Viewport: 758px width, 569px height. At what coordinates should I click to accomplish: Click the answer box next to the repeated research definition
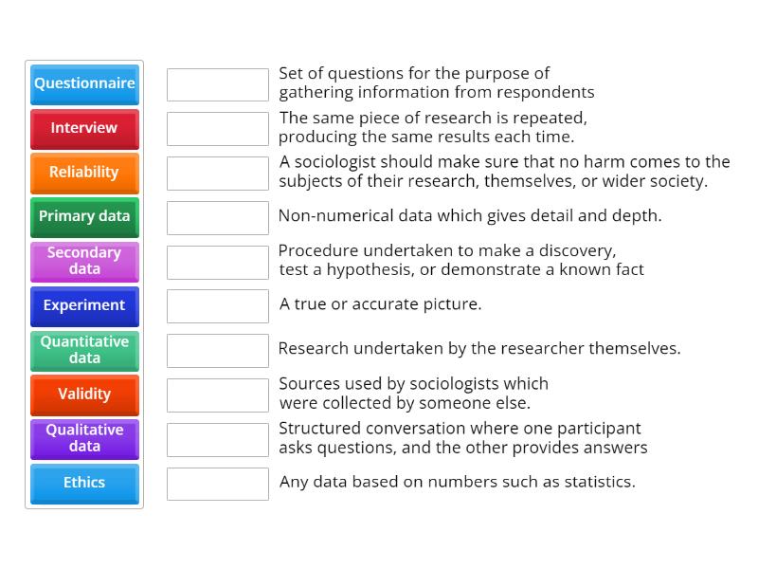click(217, 128)
